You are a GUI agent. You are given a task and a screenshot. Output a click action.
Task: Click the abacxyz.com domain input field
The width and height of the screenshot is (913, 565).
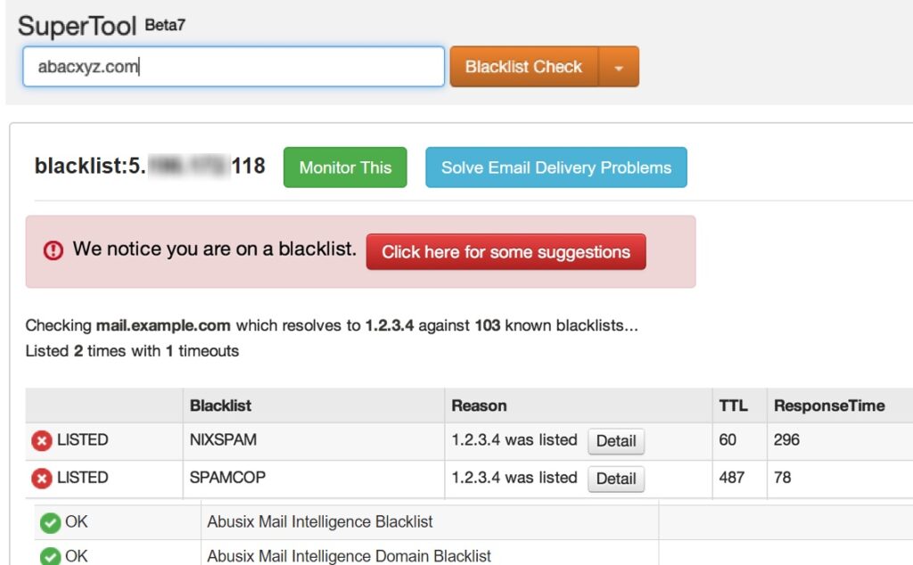(x=232, y=66)
